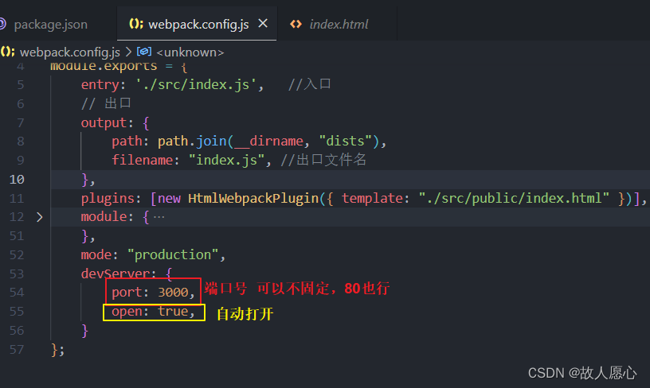Switch to the package.json tab
Viewport: 650px width, 388px height.
(x=50, y=25)
